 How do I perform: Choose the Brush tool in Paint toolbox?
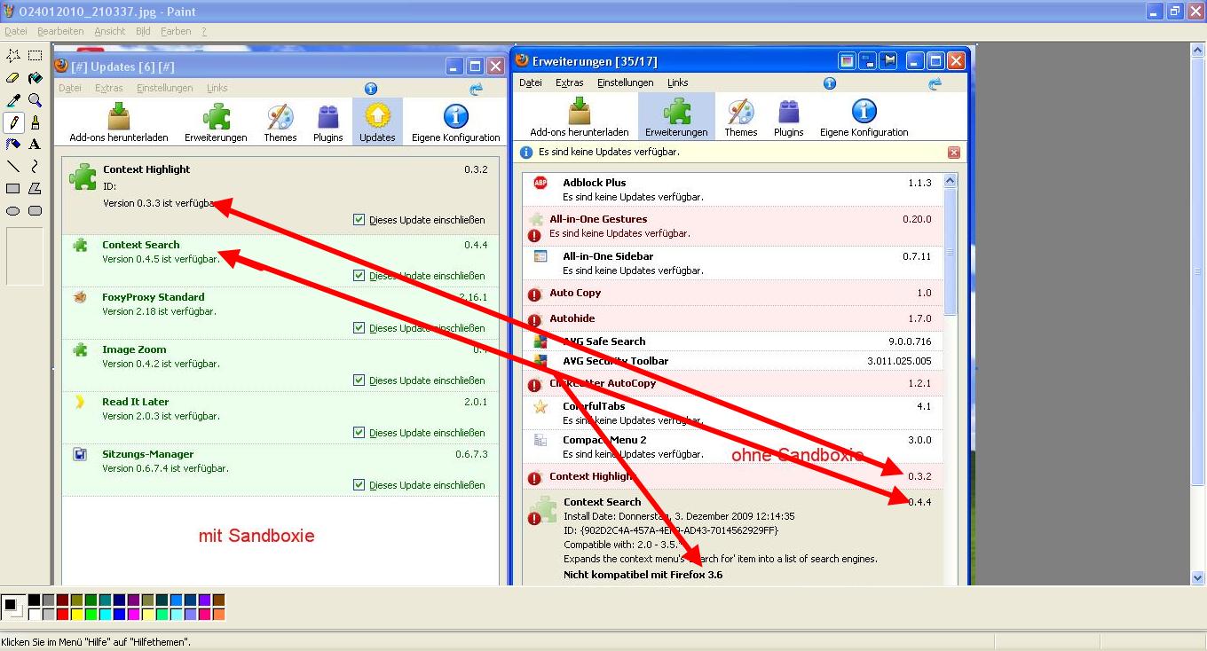35,122
